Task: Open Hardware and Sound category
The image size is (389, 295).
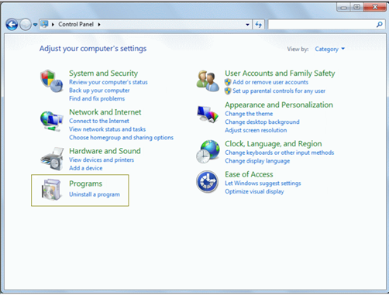Action: pos(105,151)
